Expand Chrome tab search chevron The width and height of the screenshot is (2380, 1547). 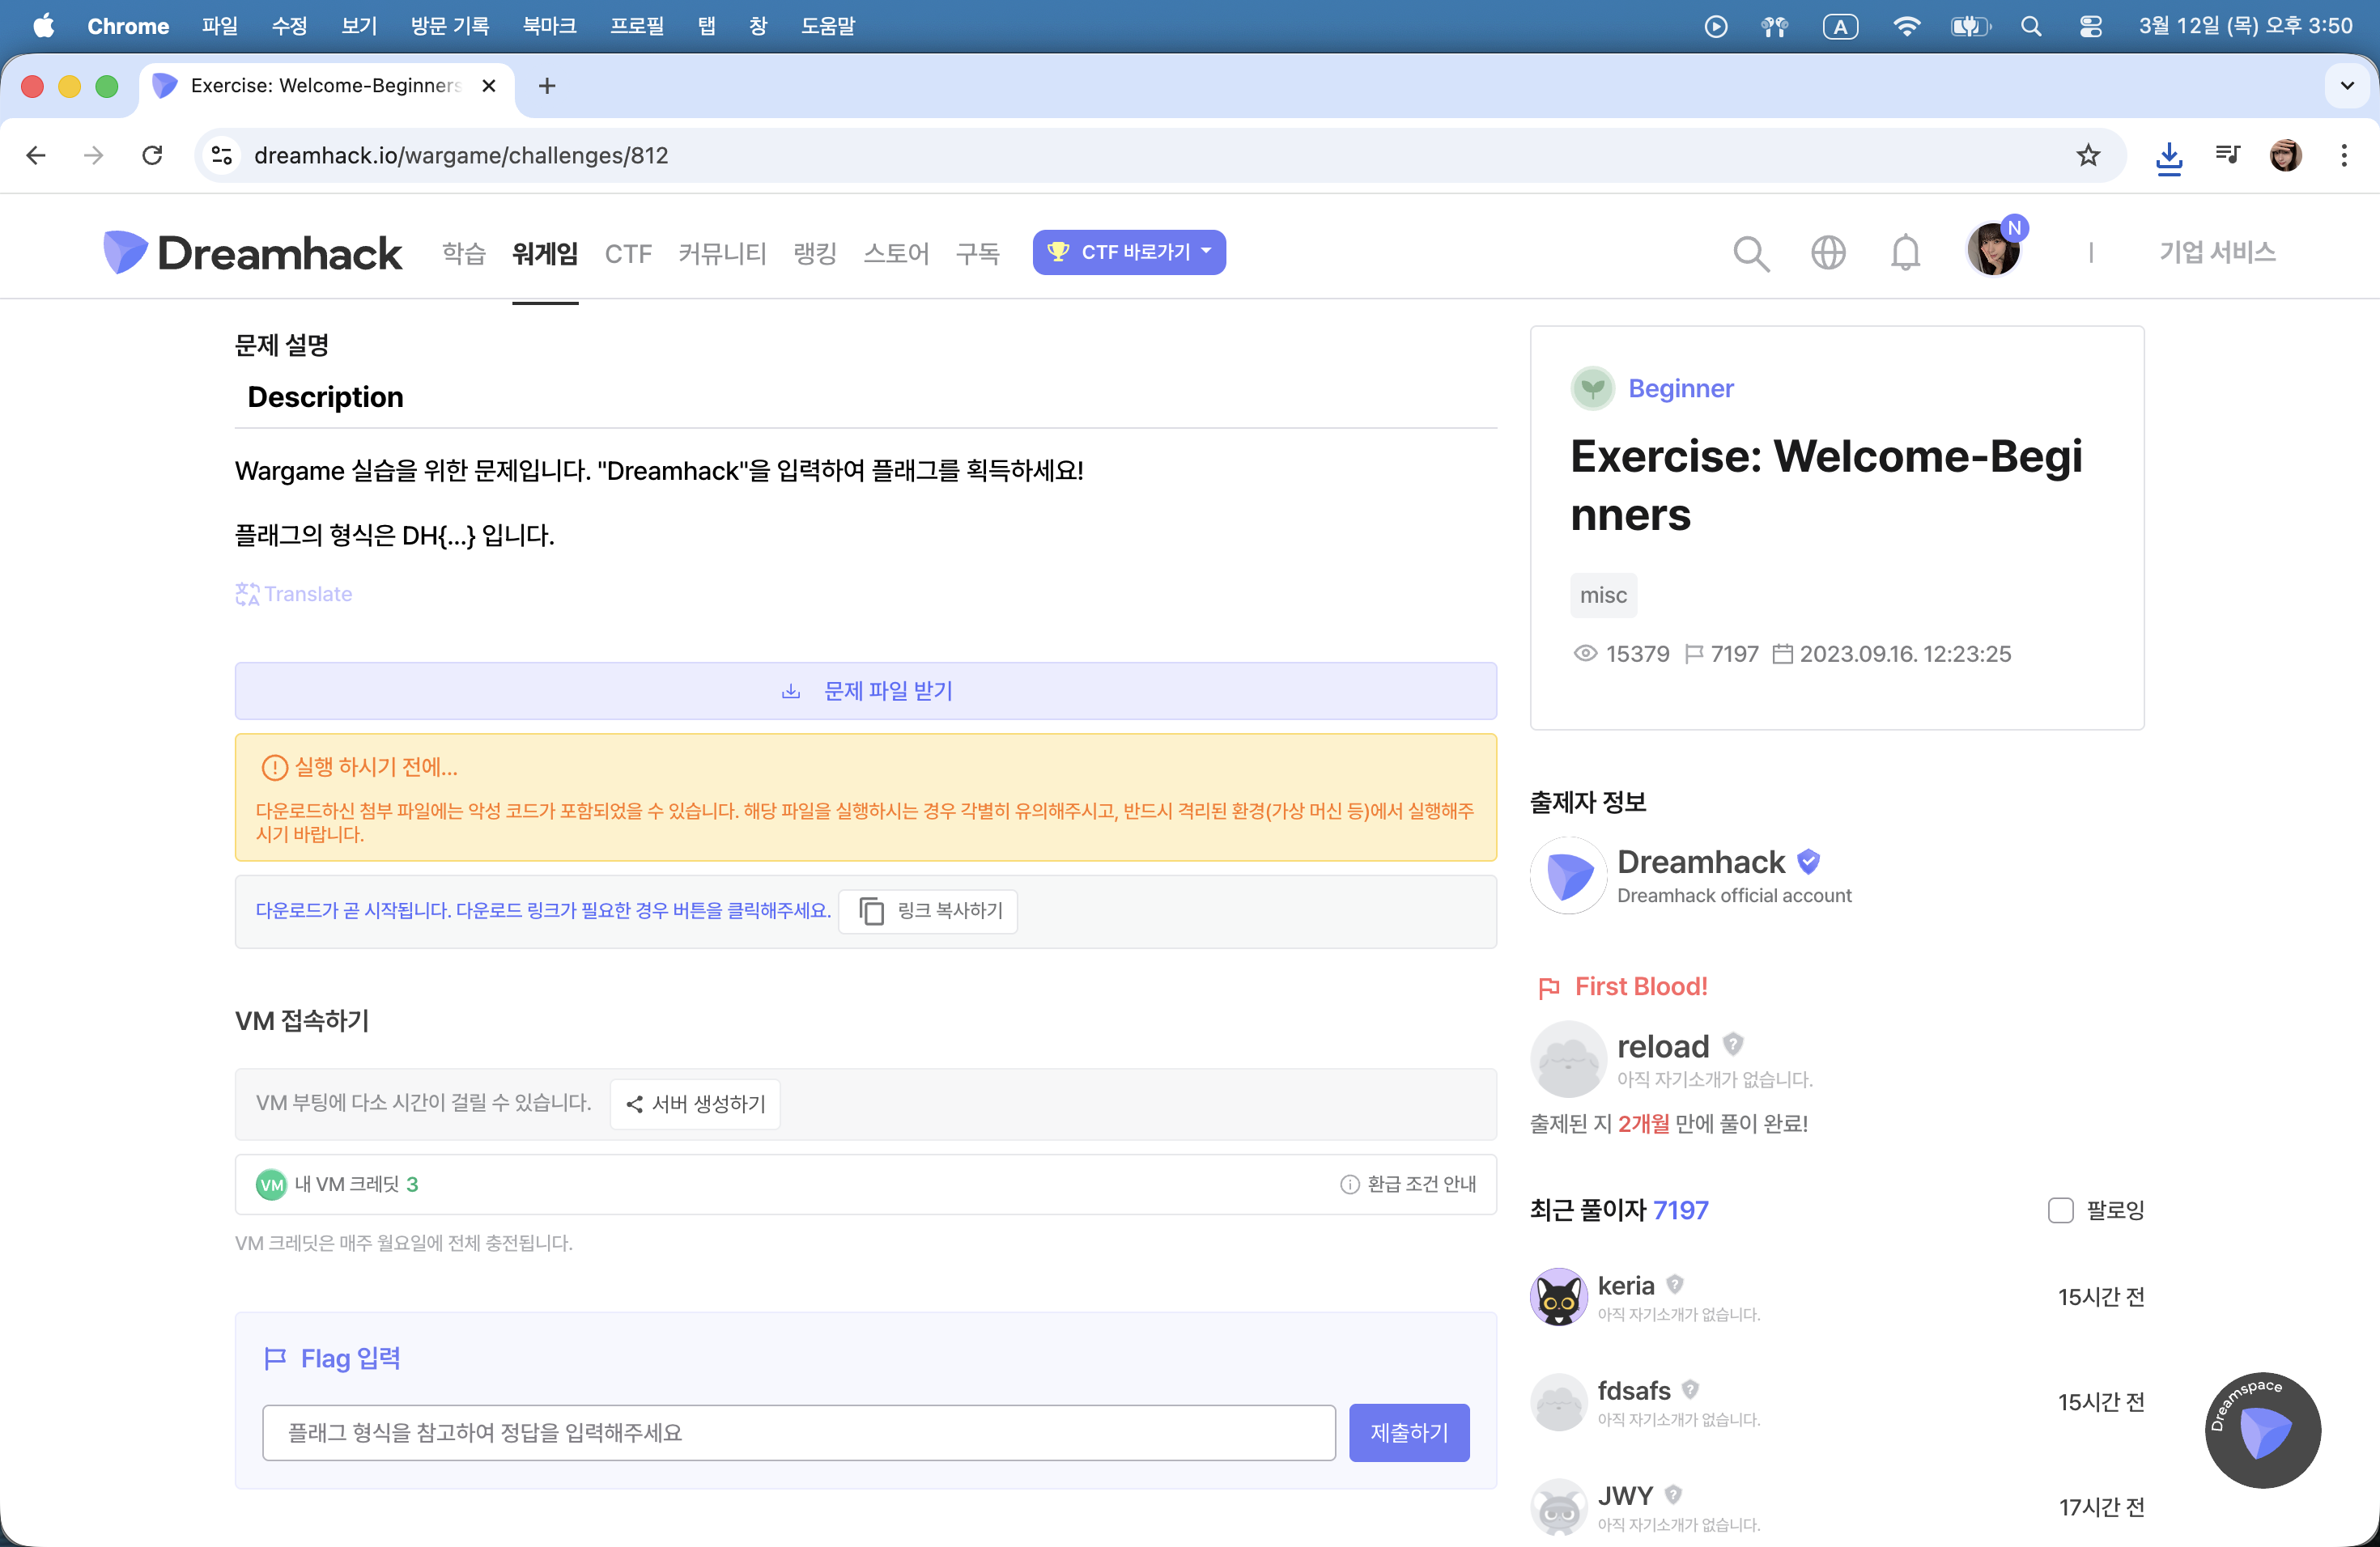point(2346,86)
